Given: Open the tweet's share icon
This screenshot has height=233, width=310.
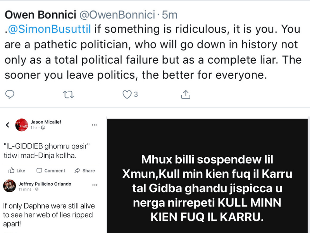Looking at the screenshot, I should [186, 94].
